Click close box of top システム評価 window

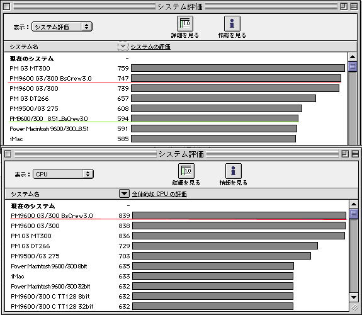[6, 6]
